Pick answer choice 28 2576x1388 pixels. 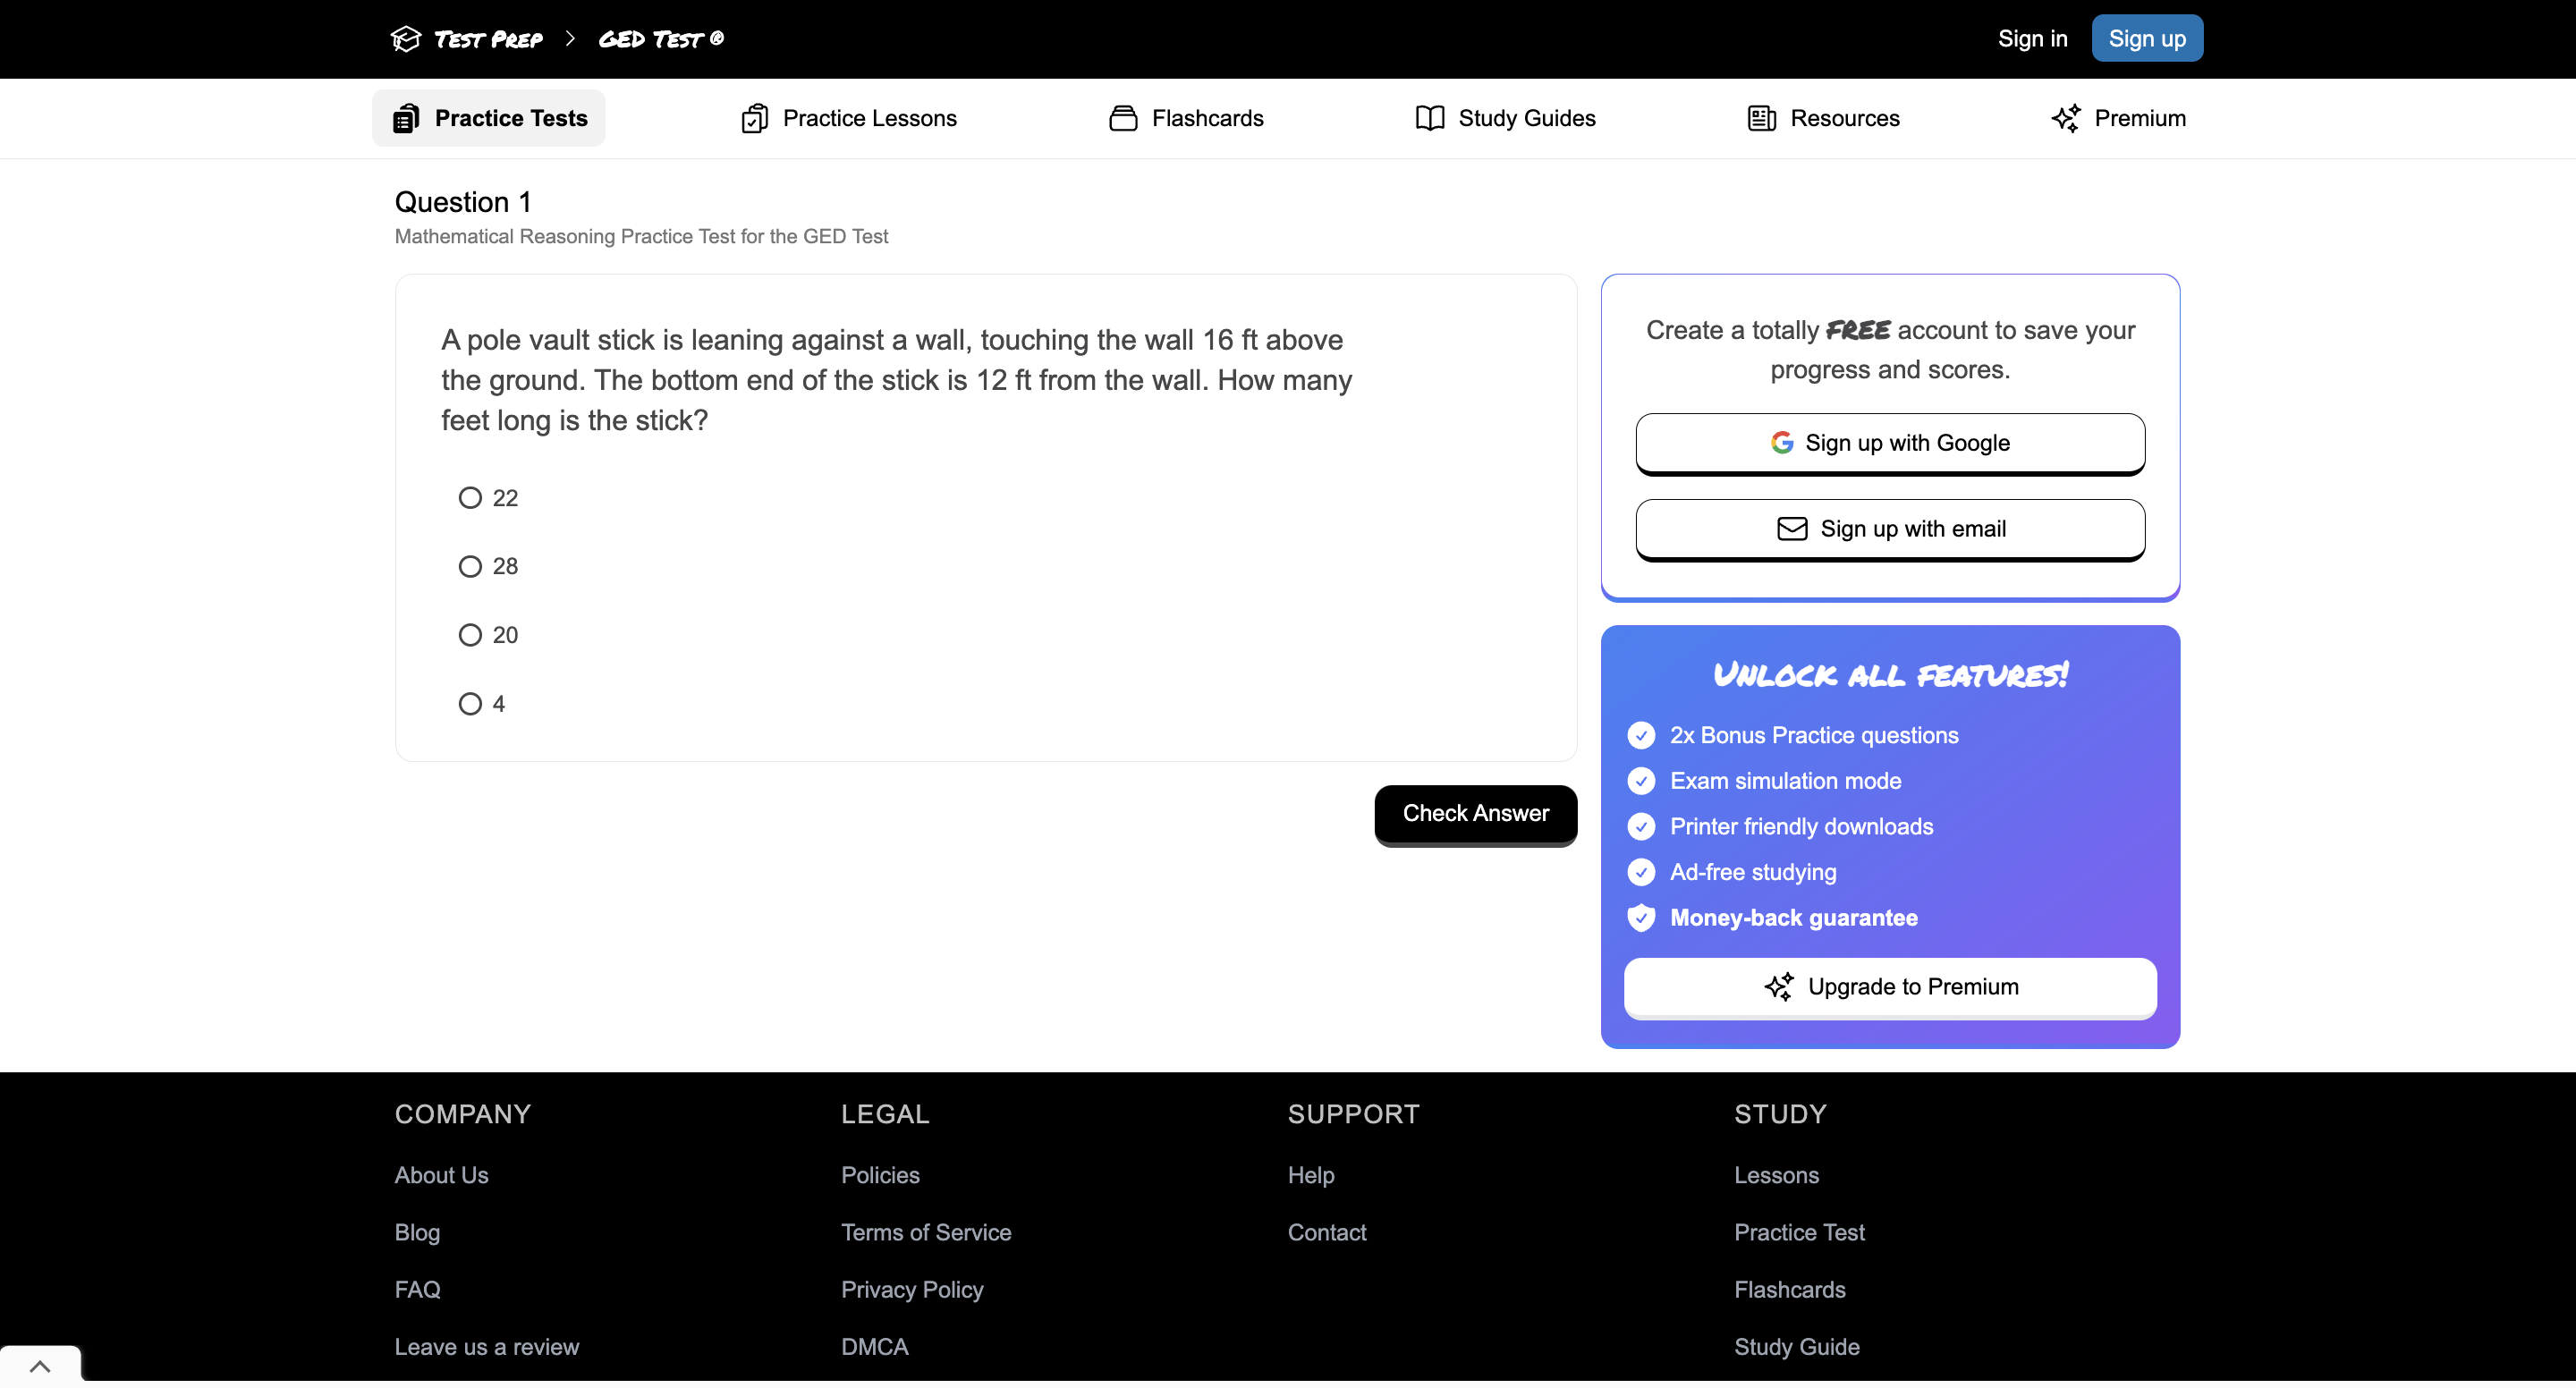click(470, 566)
